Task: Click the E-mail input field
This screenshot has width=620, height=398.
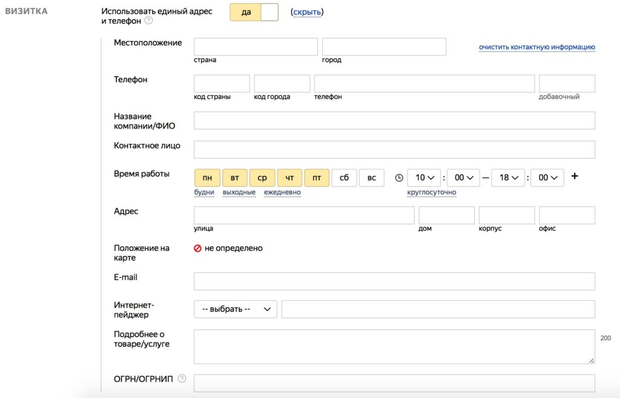Action: click(394, 281)
